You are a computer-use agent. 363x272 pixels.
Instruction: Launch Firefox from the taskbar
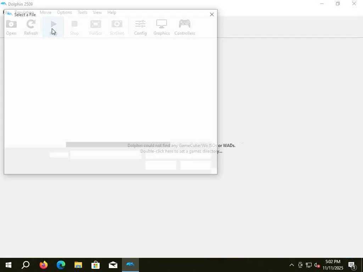(43, 265)
